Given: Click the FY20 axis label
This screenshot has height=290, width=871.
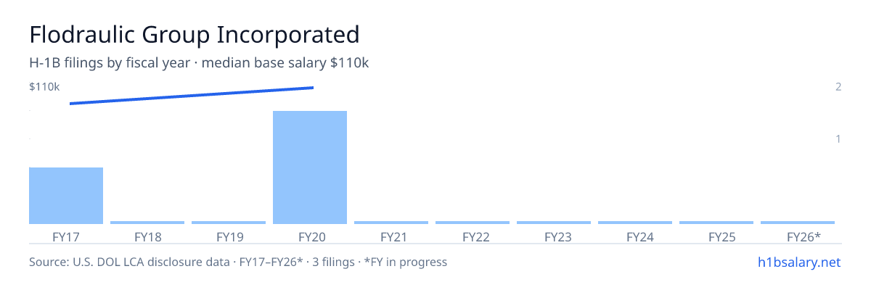Looking at the screenshot, I should click(x=310, y=236).
